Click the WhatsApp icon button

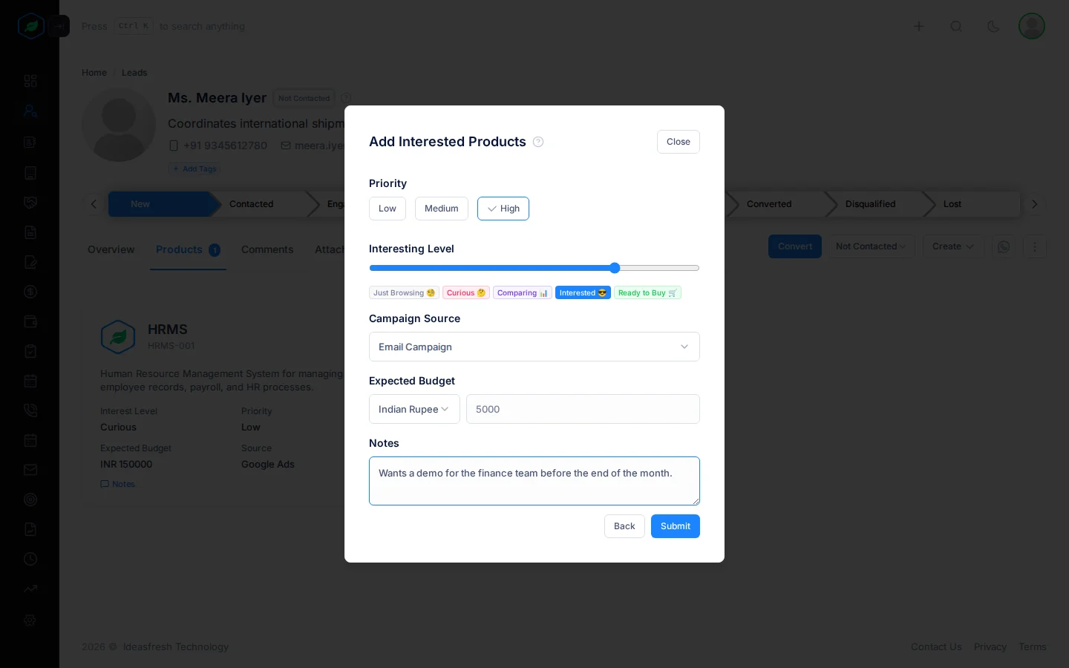coord(1004,246)
